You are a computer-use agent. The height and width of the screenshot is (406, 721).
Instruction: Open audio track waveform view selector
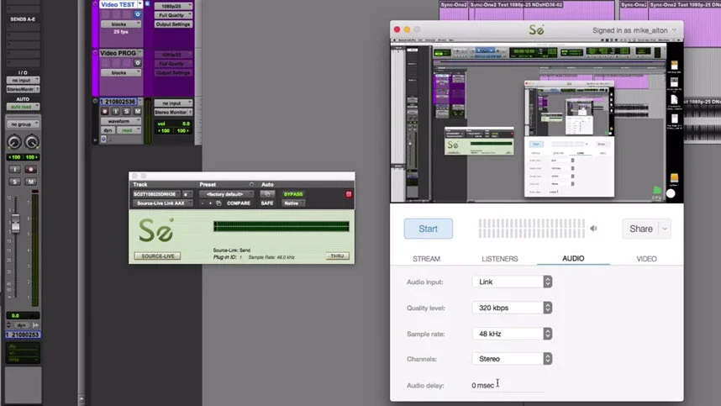pos(121,121)
